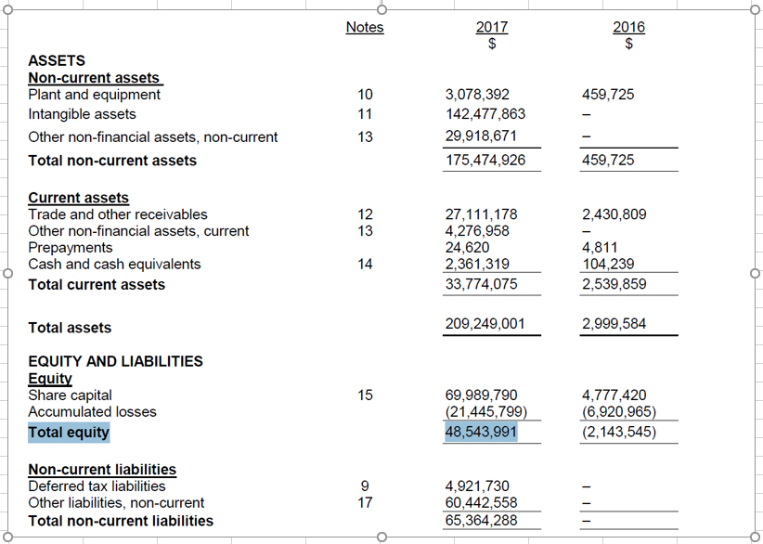Screen dimensions: 763x544
Task: Select the Cash and cash equivalents label
Action: coord(113,264)
